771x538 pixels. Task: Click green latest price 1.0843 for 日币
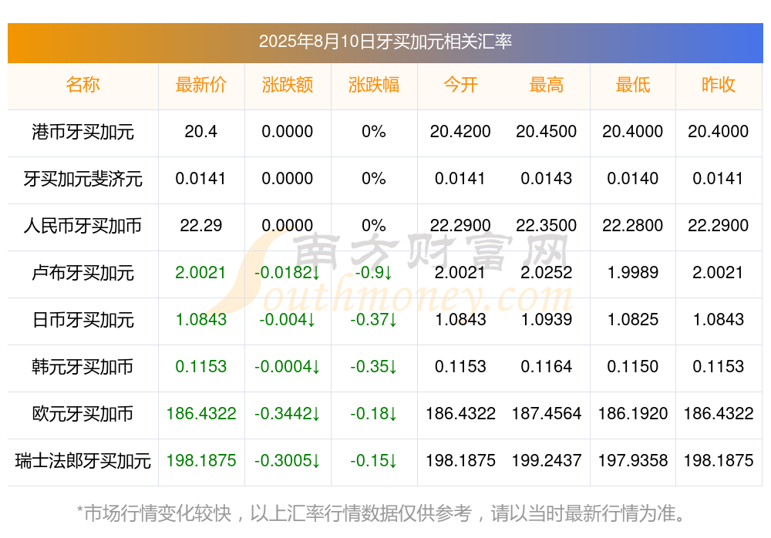(201, 320)
